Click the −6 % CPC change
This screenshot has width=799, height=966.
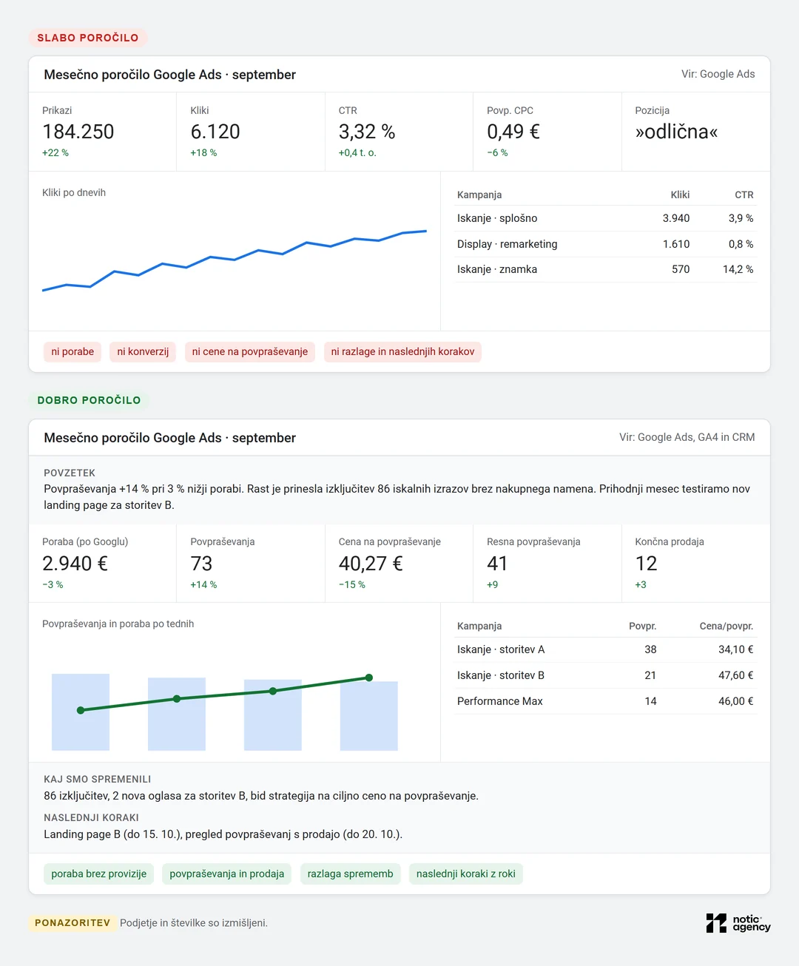[x=497, y=153]
